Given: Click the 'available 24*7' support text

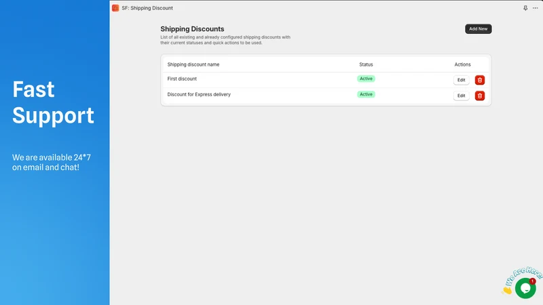Looking at the screenshot, I should point(52,162).
